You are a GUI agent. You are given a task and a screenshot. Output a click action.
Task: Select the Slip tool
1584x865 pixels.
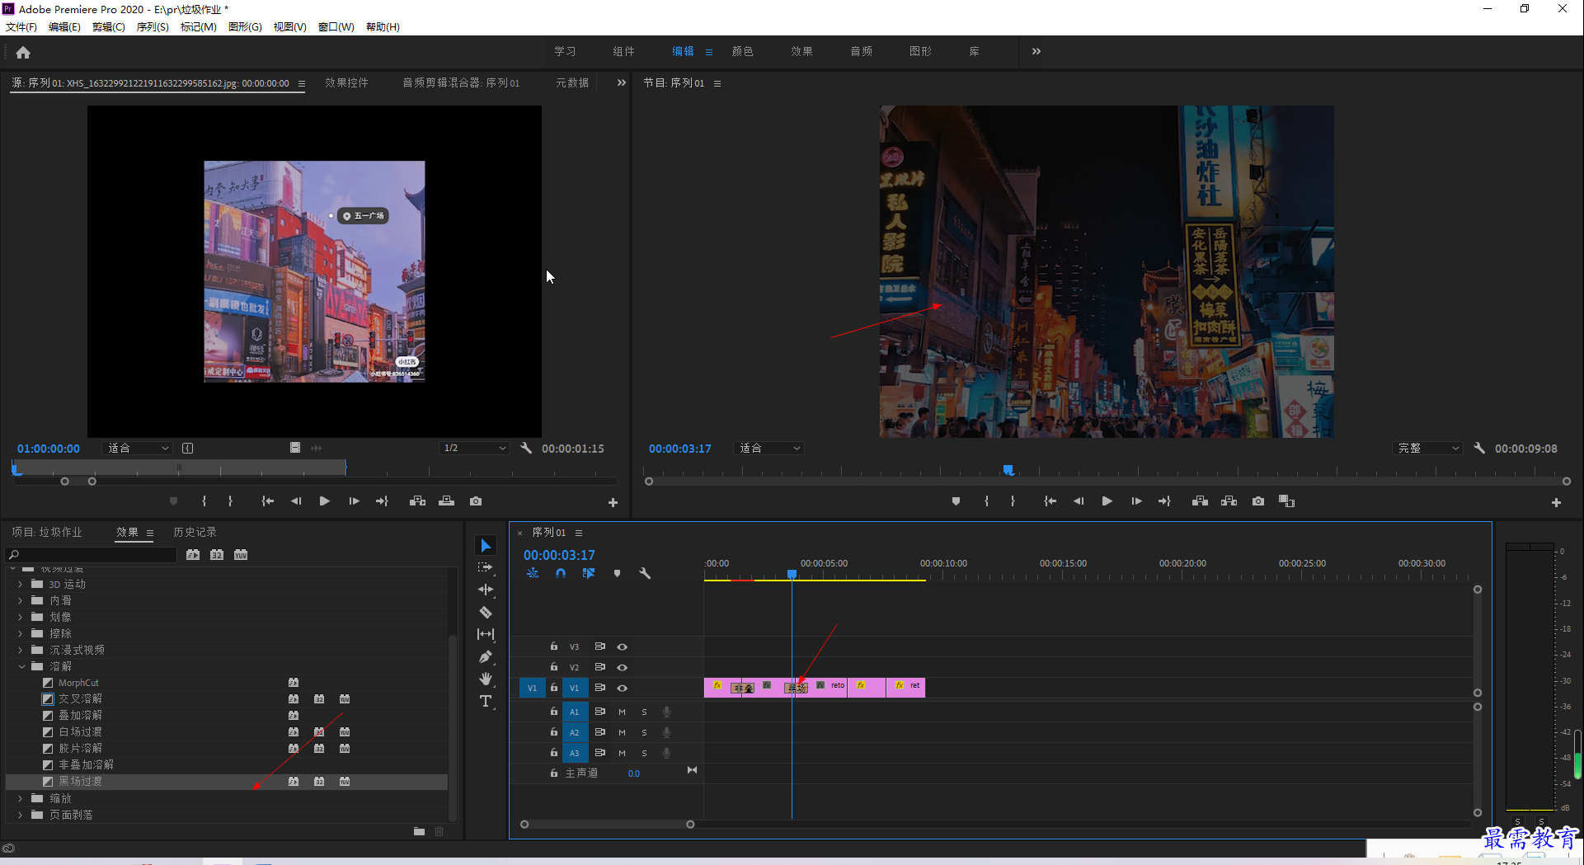[x=486, y=634]
